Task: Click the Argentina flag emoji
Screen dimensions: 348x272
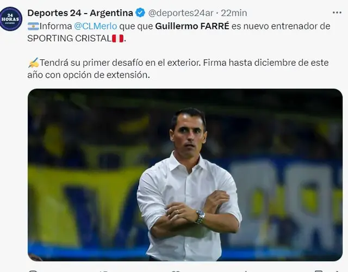Action: 33,26
